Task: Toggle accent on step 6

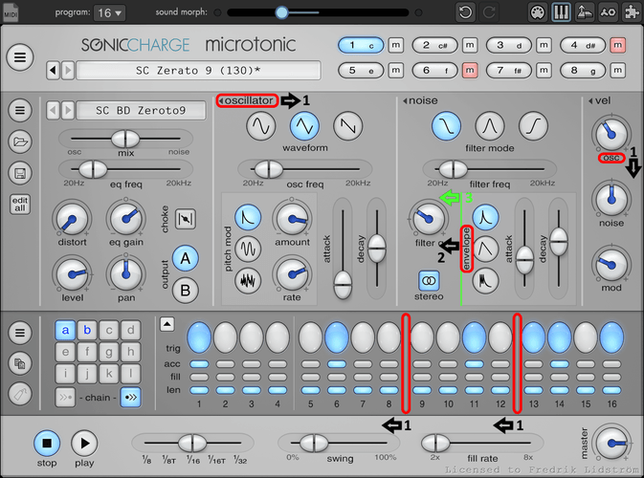Action: pyautogui.click(x=337, y=364)
